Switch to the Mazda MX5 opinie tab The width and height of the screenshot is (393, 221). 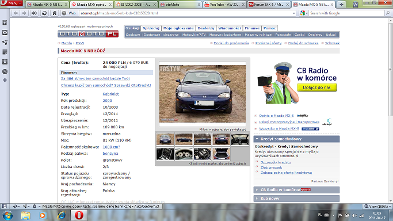click(91, 5)
